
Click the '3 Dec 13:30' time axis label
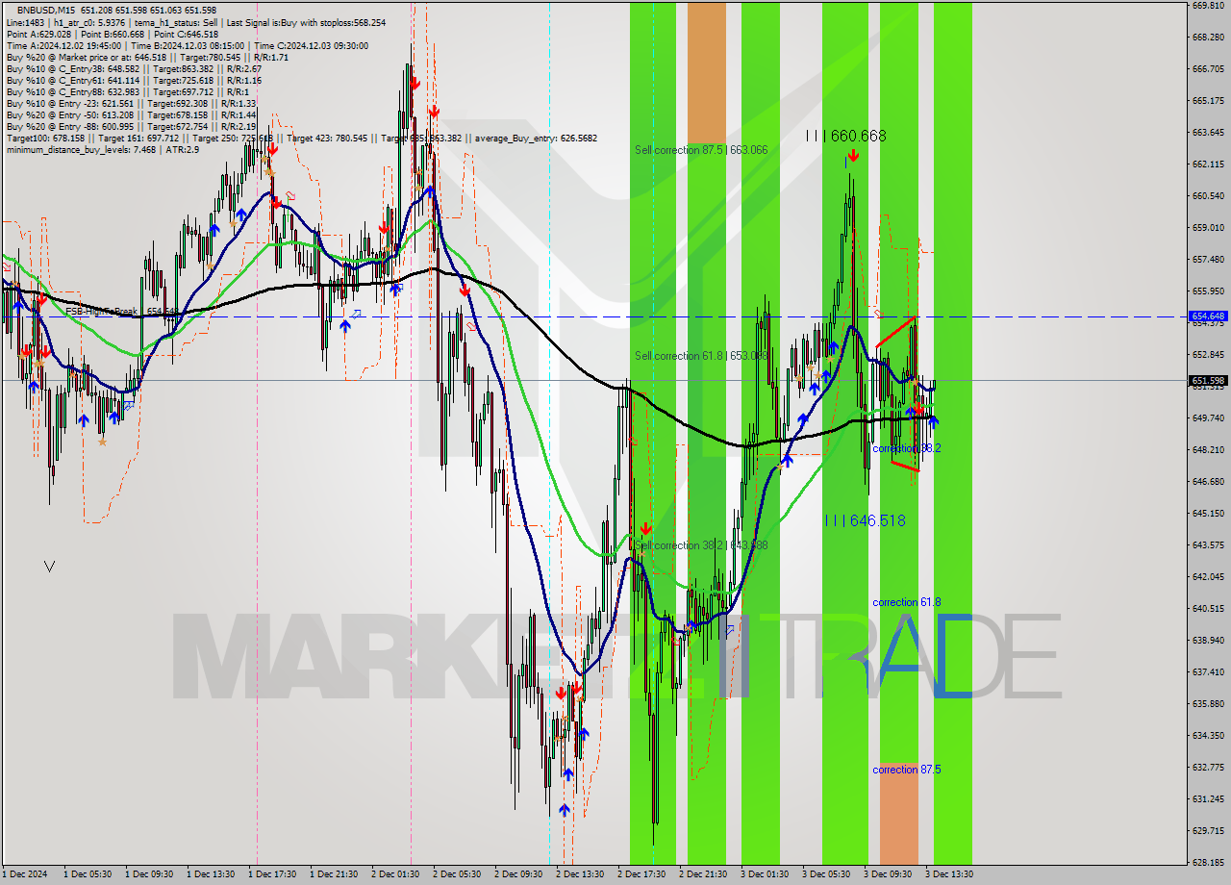[x=949, y=874]
